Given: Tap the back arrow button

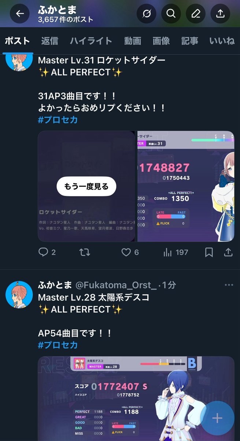Looking at the screenshot, I should (x=19, y=14).
